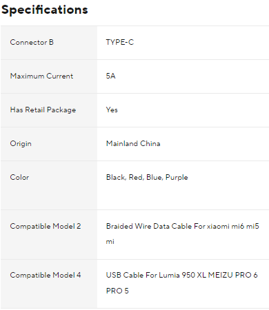Select the Compatible Model 2 label
The image size is (269, 310).
click(x=46, y=226)
